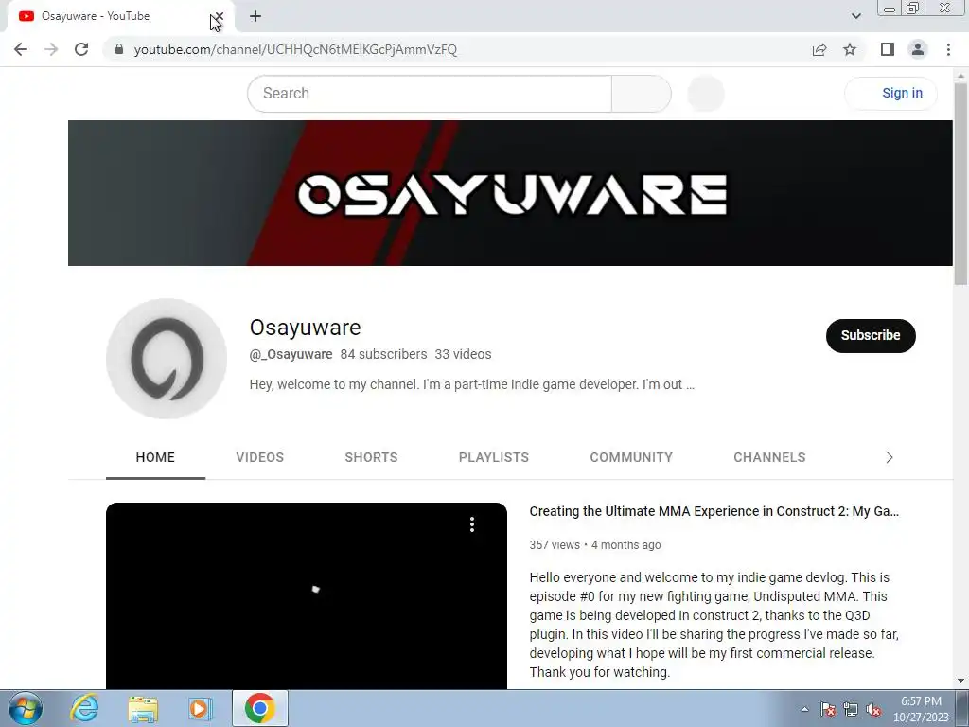The image size is (969, 727).
Task: Click the 'Hello everyone and welcome' video description
Action: click(x=714, y=625)
